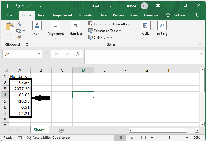Open the Clipboard dialog launcher

27,44
